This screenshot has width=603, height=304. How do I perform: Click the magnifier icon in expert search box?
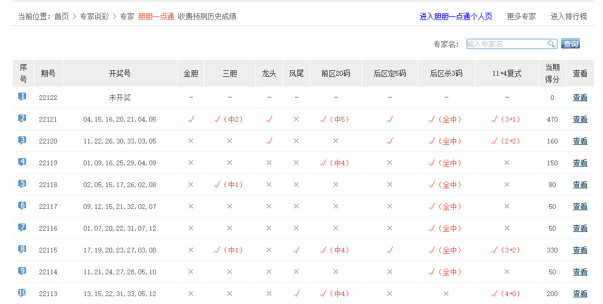[x=551, y=44]
